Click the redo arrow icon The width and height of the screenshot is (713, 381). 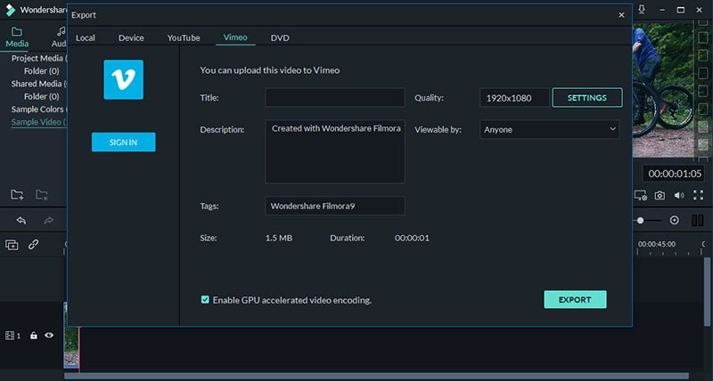coord(48,221)
